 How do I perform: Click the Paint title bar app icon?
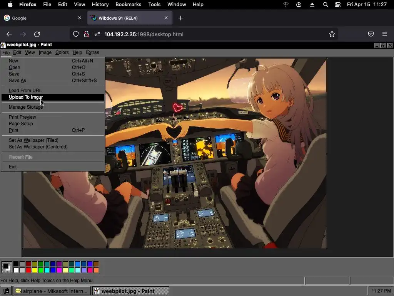(3, 45)
